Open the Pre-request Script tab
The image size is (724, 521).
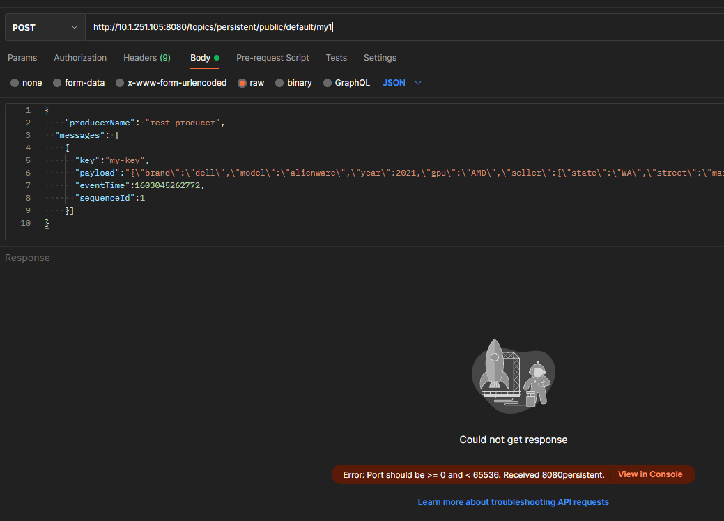pos(272,58)
